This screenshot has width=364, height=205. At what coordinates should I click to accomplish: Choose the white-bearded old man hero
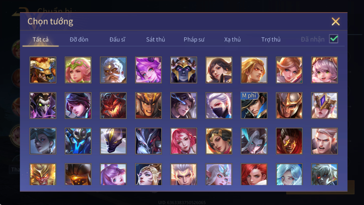[113, 70]
